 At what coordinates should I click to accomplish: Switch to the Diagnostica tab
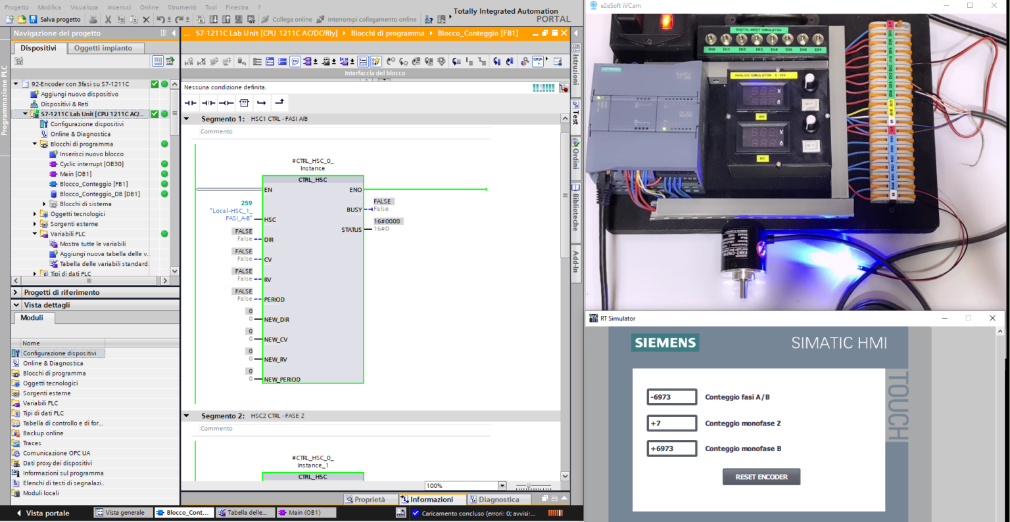click(x=500, y=499)
